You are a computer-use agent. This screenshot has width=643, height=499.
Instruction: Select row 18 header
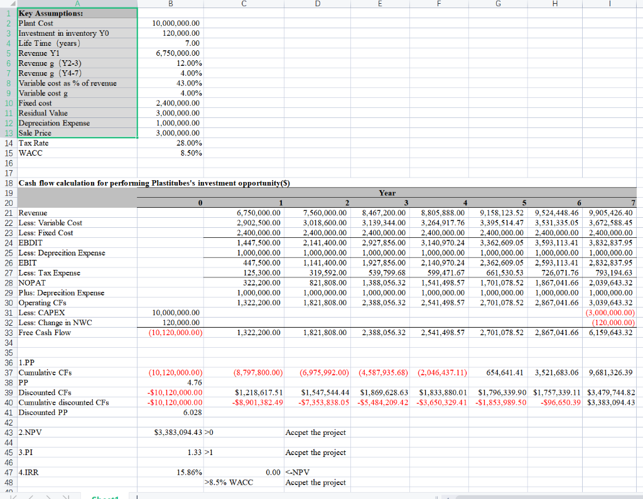click(8, 183)
